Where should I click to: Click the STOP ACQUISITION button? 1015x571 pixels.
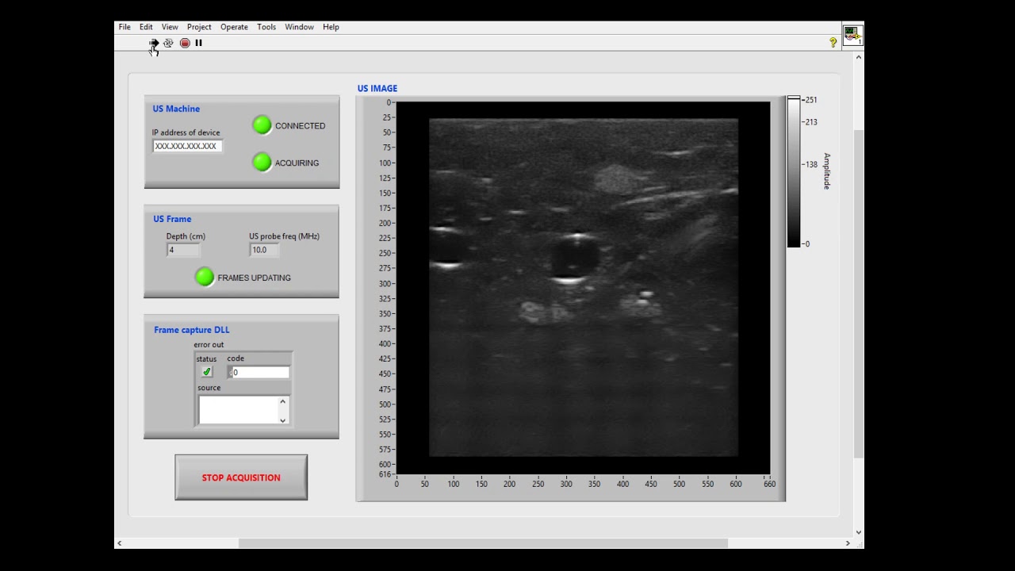click(241, 477)
